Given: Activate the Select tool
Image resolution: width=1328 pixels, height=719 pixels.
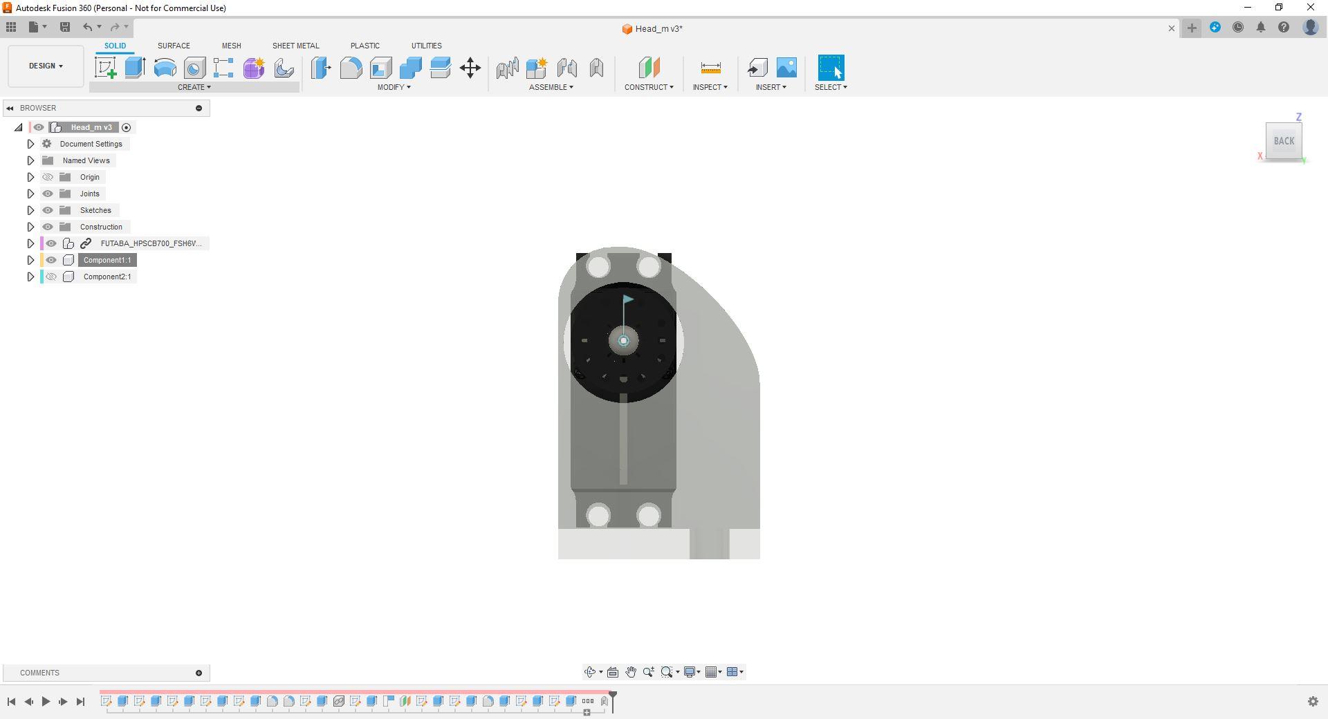Looking at the screenshot, I should (831, 68).
